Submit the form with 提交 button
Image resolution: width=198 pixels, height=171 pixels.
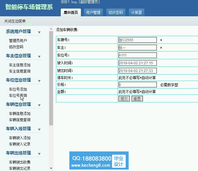click(124, 99)
